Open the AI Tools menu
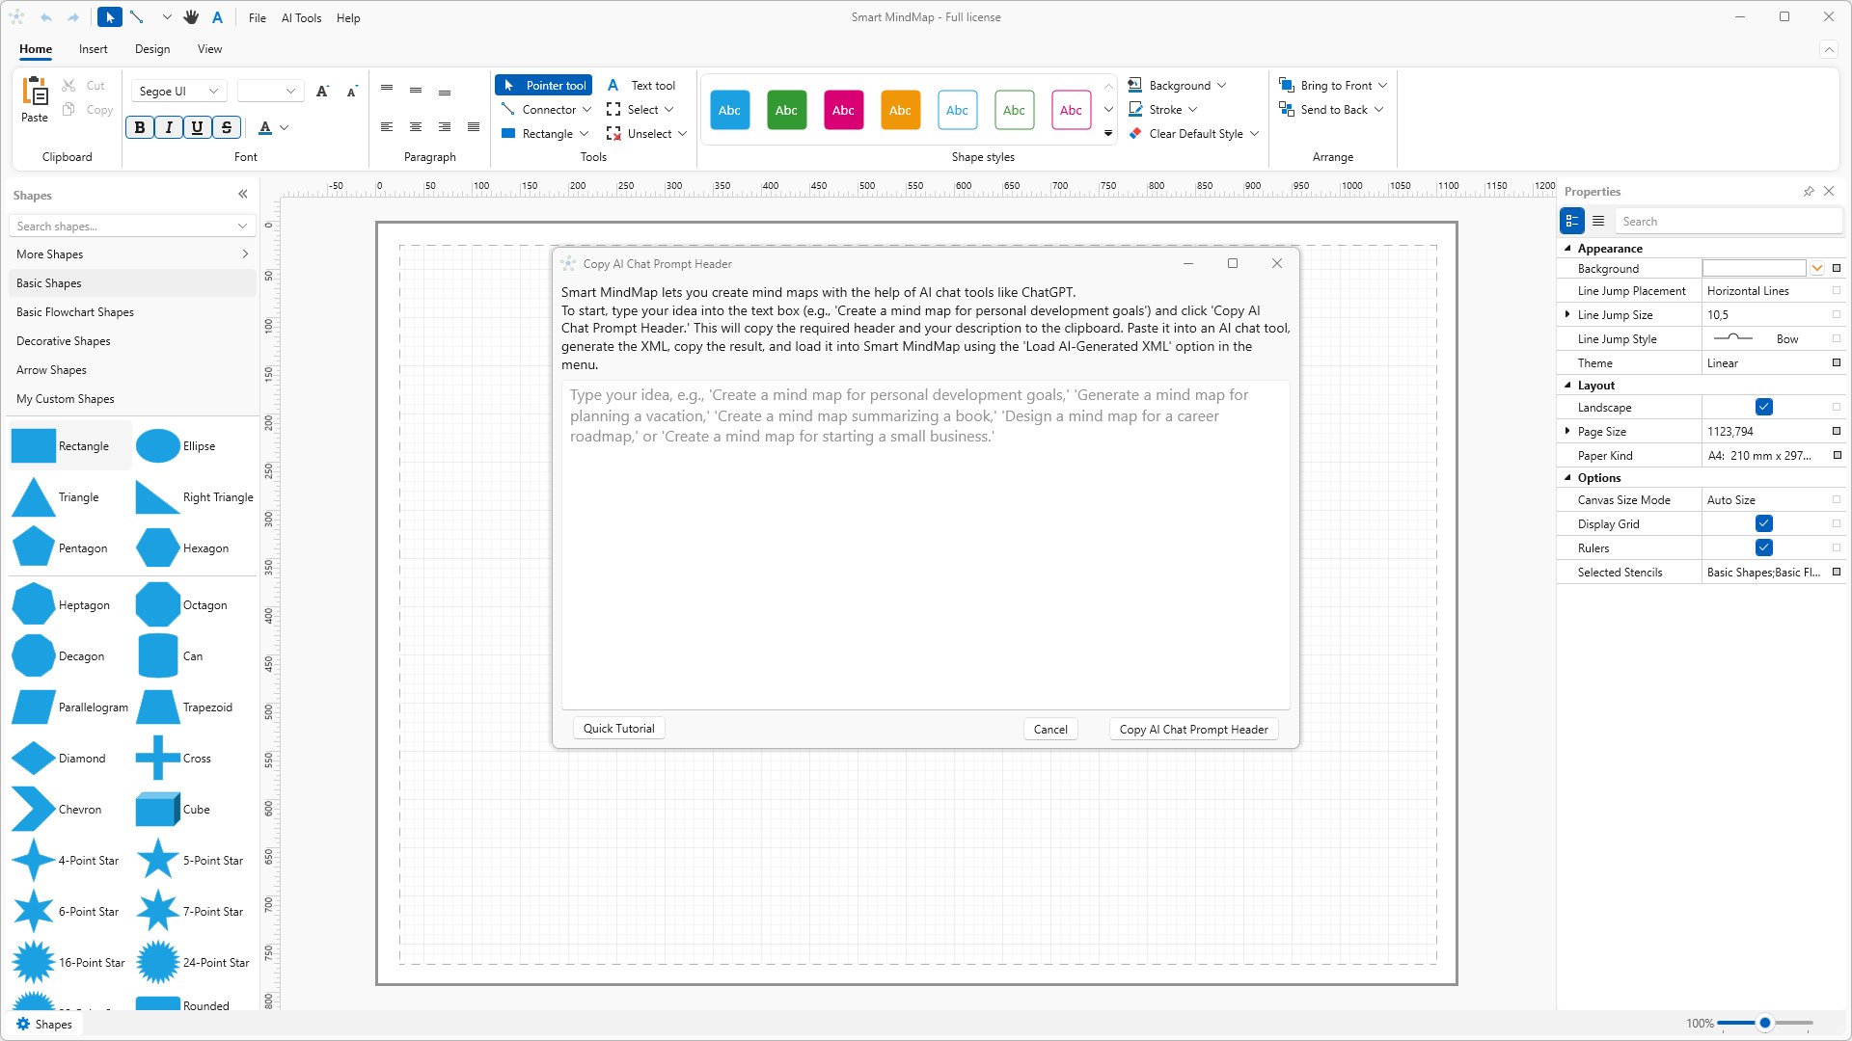This screenshot has height=1041, width=1852. point(301,17)
